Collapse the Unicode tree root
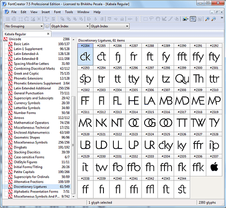This screenshot has height=208, width=226. [5, 39]
